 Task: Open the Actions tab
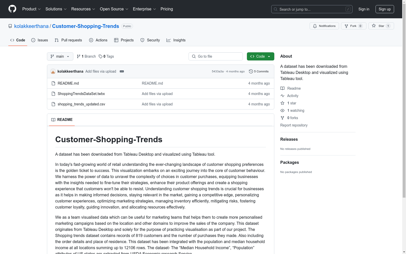98,40
